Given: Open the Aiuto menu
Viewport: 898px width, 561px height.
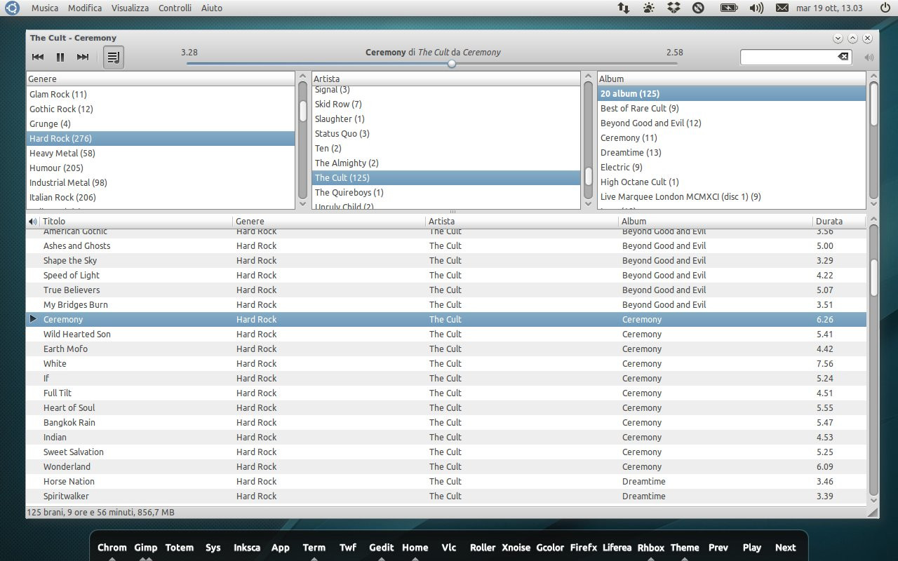Looking at the screenshot, I should pos(212,8).
